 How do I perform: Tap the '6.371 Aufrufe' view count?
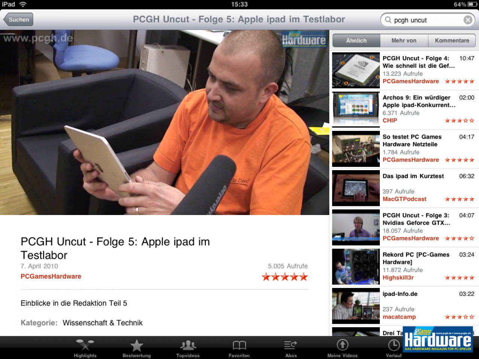[401, 113]
